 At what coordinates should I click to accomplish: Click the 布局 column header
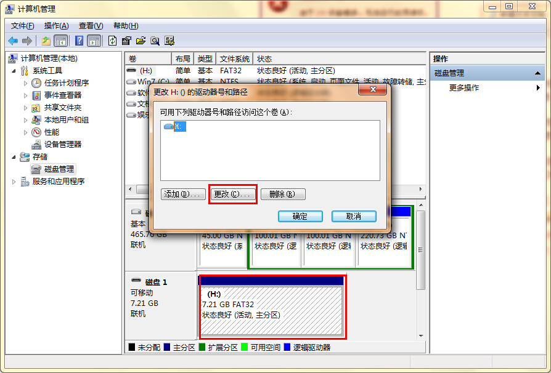182,58
